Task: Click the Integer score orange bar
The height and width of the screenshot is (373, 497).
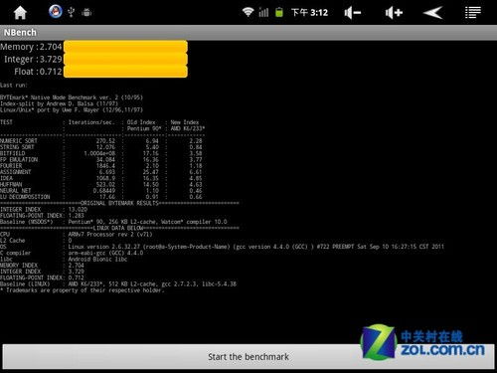Action: click(125, 59)
